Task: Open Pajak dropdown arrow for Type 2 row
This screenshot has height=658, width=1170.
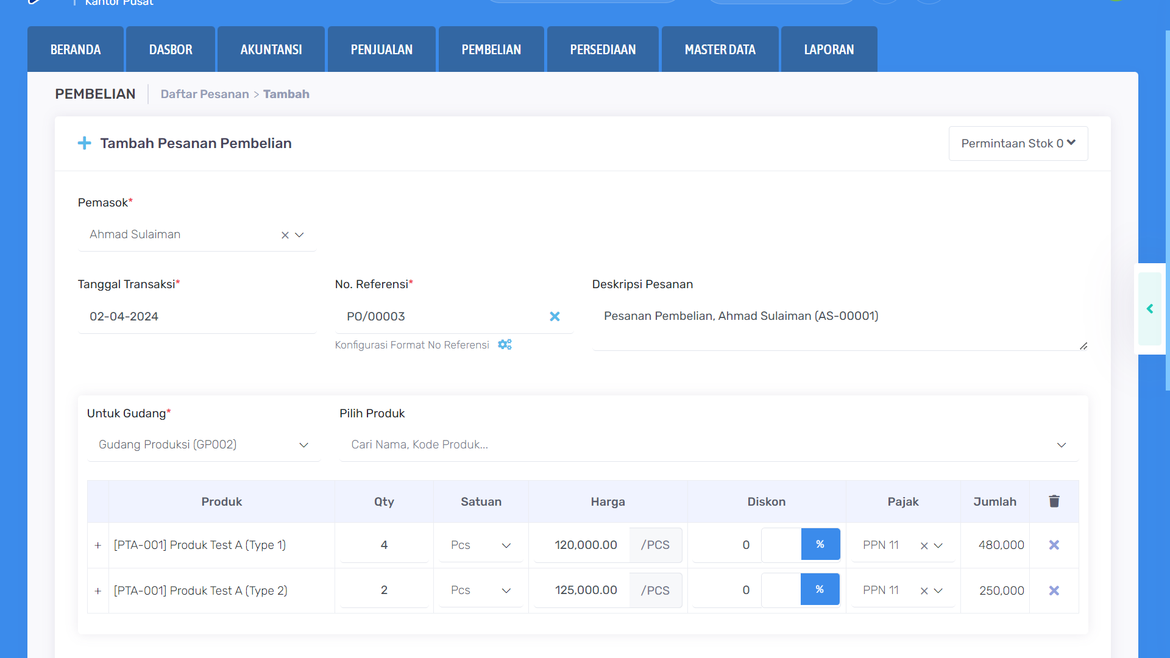Action: (938, 591)
